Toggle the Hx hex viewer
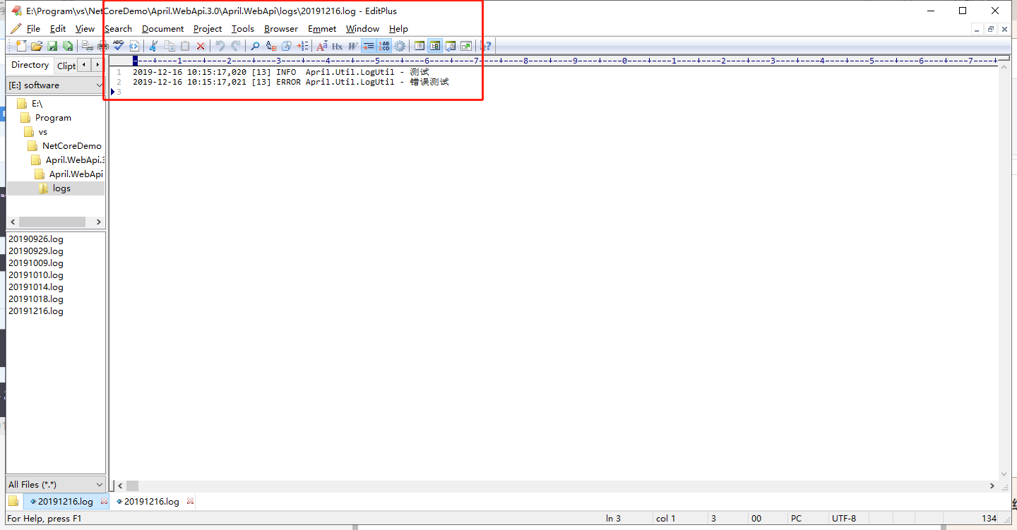This screenshot has width=1017, height=530. (338, 46)
